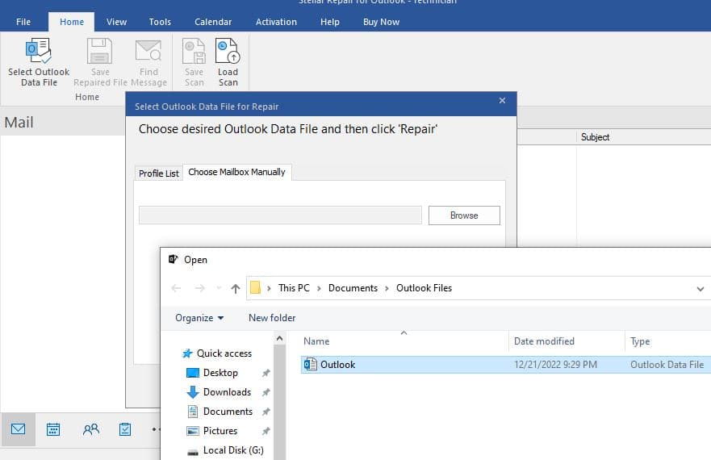Open the File menu
Image resolution: width=711 pixels, height=460 pixels.
(23, 22)
